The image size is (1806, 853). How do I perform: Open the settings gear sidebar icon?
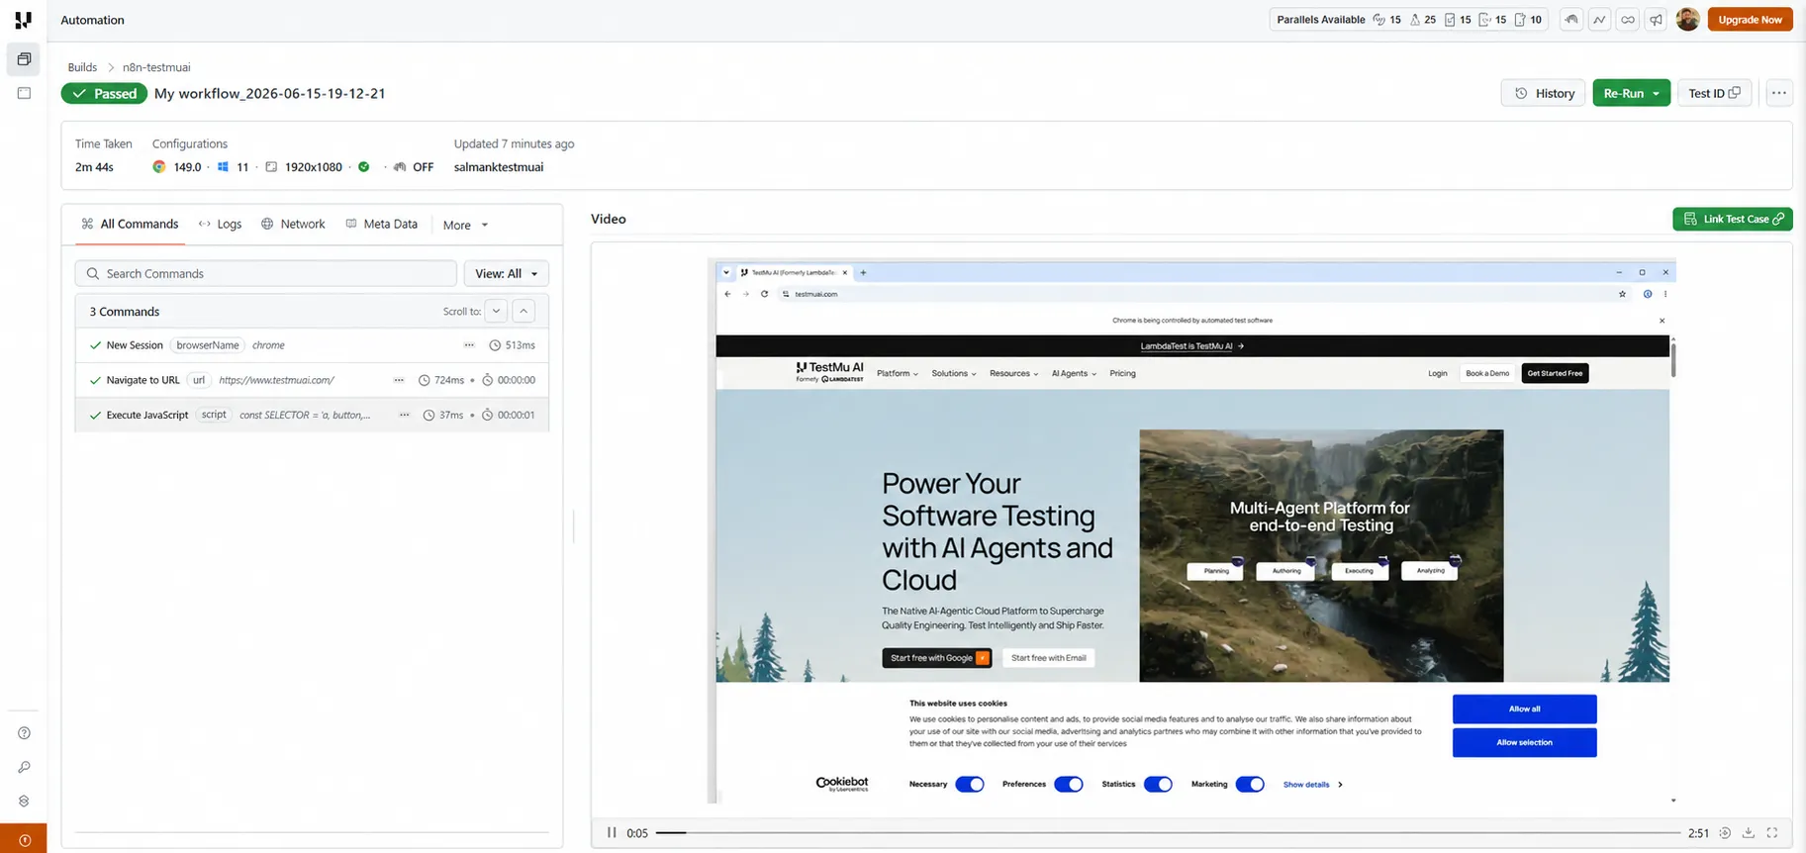coord(24,801)
